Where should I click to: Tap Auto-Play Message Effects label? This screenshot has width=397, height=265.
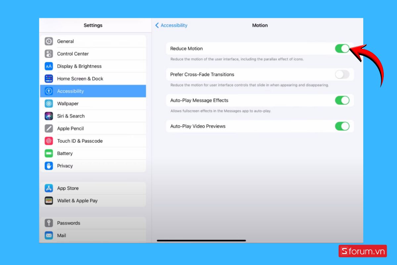click(x=199, y=100)
